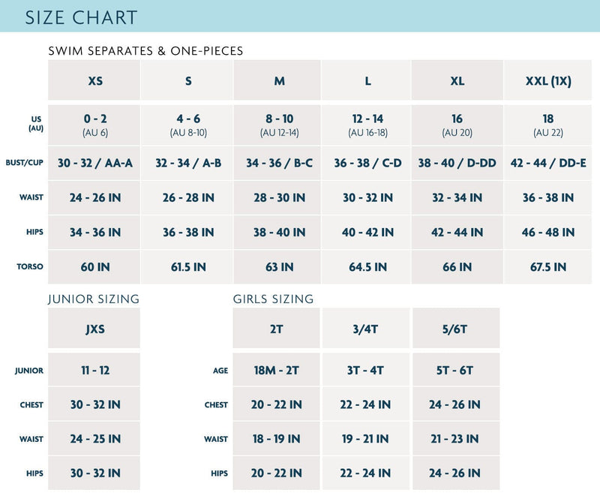Viewport: 600px width, 499px height.
Task: Click the 5T - 6T age cell
Action: click(x=456, y=370)
